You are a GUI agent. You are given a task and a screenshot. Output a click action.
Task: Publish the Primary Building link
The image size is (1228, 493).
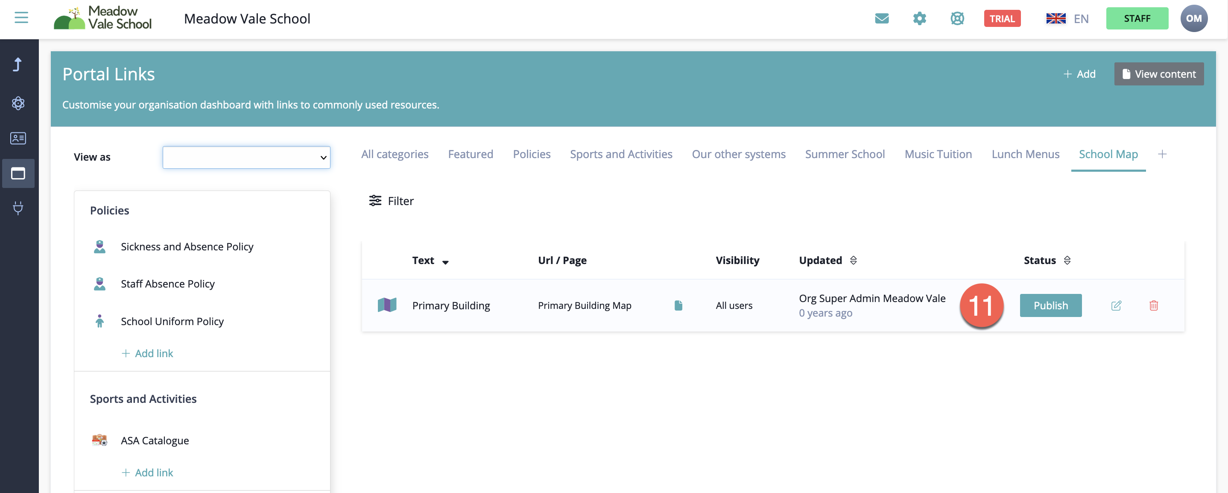(1050, 305)
